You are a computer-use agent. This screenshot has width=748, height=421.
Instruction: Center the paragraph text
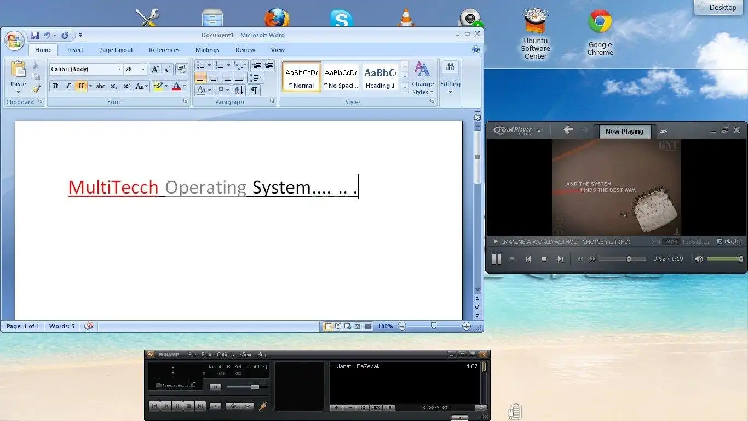214,78
